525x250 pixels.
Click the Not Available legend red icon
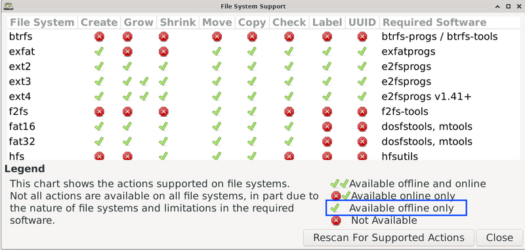pyautogui.click(x=336, y=220)
